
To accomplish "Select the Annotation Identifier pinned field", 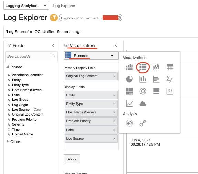I will (27, 75).
